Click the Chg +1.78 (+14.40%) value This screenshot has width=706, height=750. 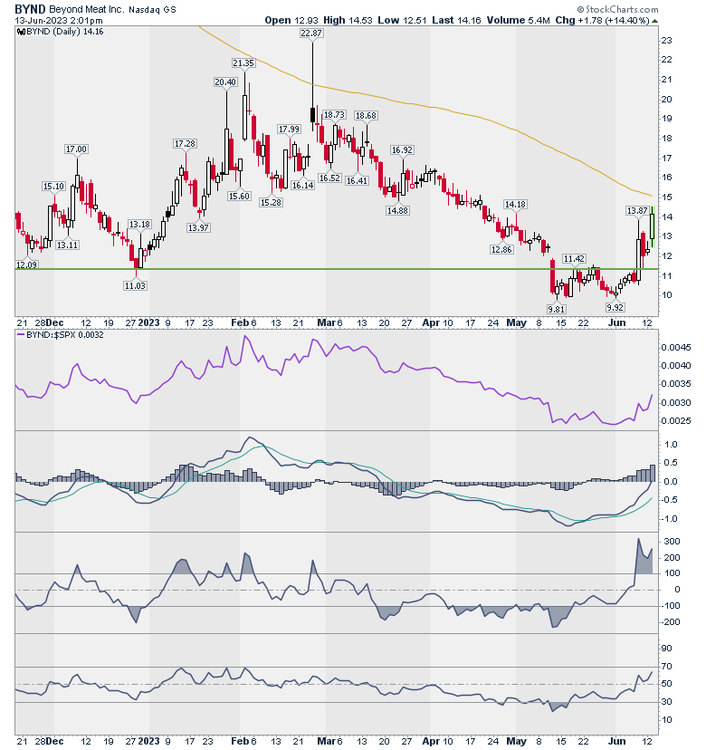coord(602,21)
